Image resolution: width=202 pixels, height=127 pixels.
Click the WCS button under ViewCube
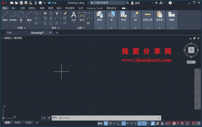click(191, 62)
